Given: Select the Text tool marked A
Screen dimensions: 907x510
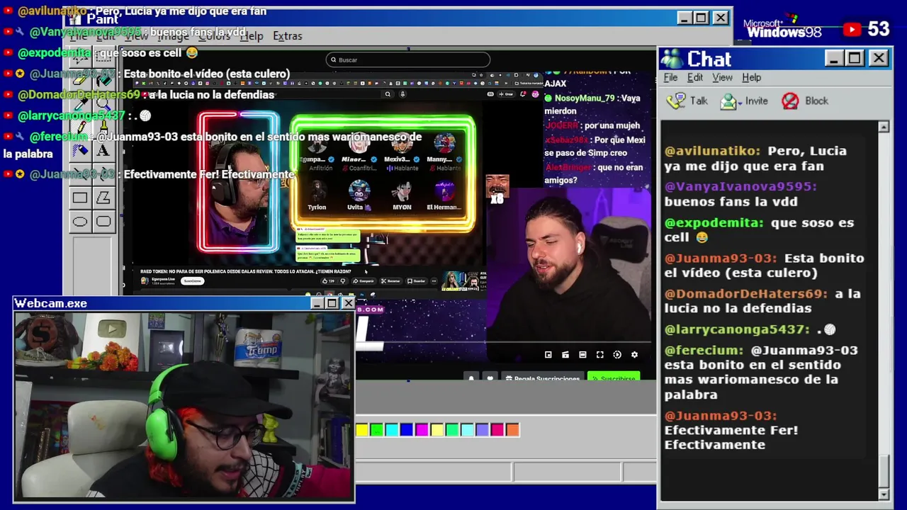Looking at the screenshot, I should click(103, 150).
